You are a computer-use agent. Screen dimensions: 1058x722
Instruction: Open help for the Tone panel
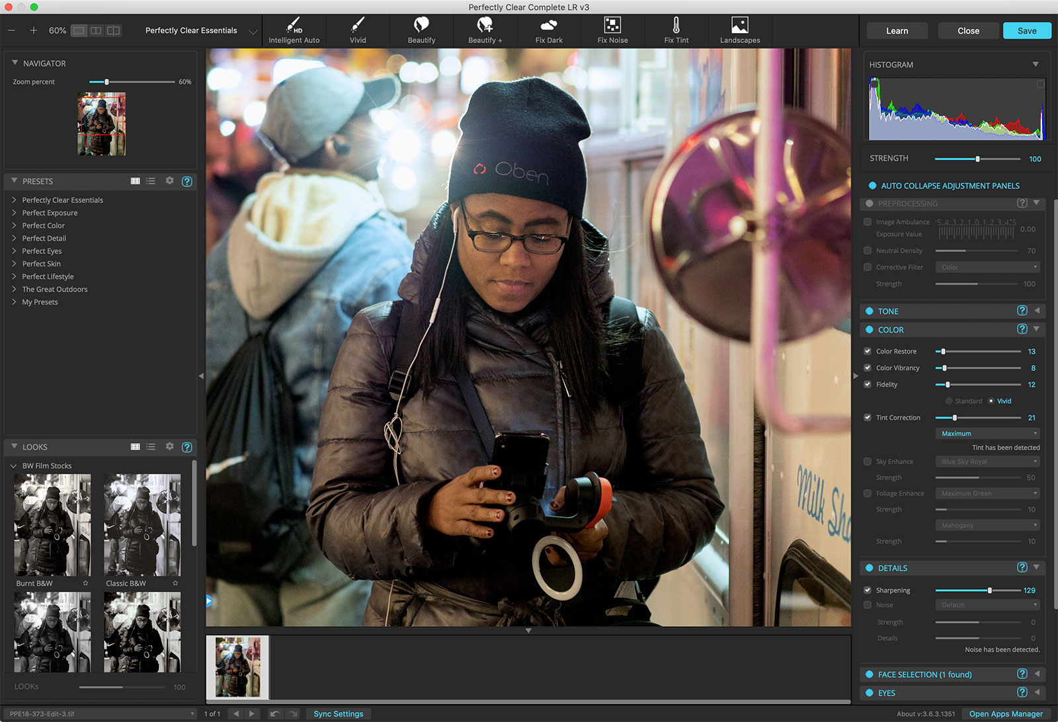pyautogui.click(x=1022, y=311)
